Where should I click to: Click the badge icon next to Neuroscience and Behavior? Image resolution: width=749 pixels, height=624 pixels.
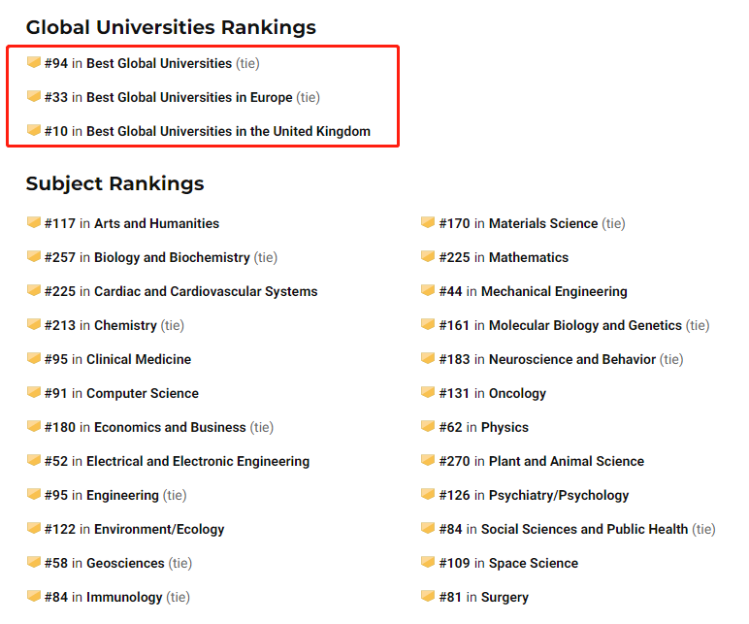(x=428, y=358)
